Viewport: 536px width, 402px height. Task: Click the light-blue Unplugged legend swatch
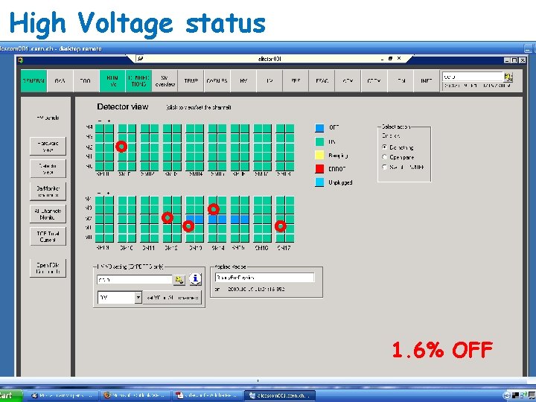tap(319, 182)
